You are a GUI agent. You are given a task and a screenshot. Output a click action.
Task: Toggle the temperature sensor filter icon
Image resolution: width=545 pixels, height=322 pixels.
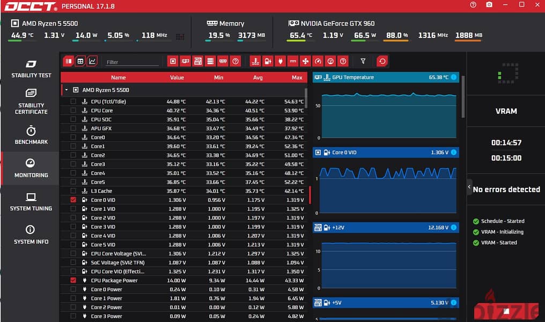pyautogui.click(x=255, y=61)
